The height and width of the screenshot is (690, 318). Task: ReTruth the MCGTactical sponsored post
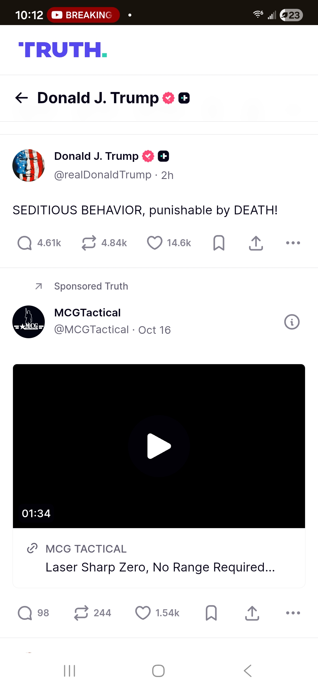[81, 613]
